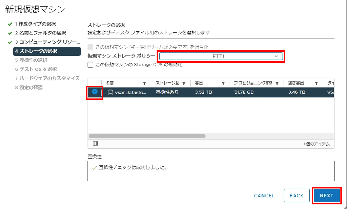Select step 7 ハードウェアのカスタマイズ

47,78
